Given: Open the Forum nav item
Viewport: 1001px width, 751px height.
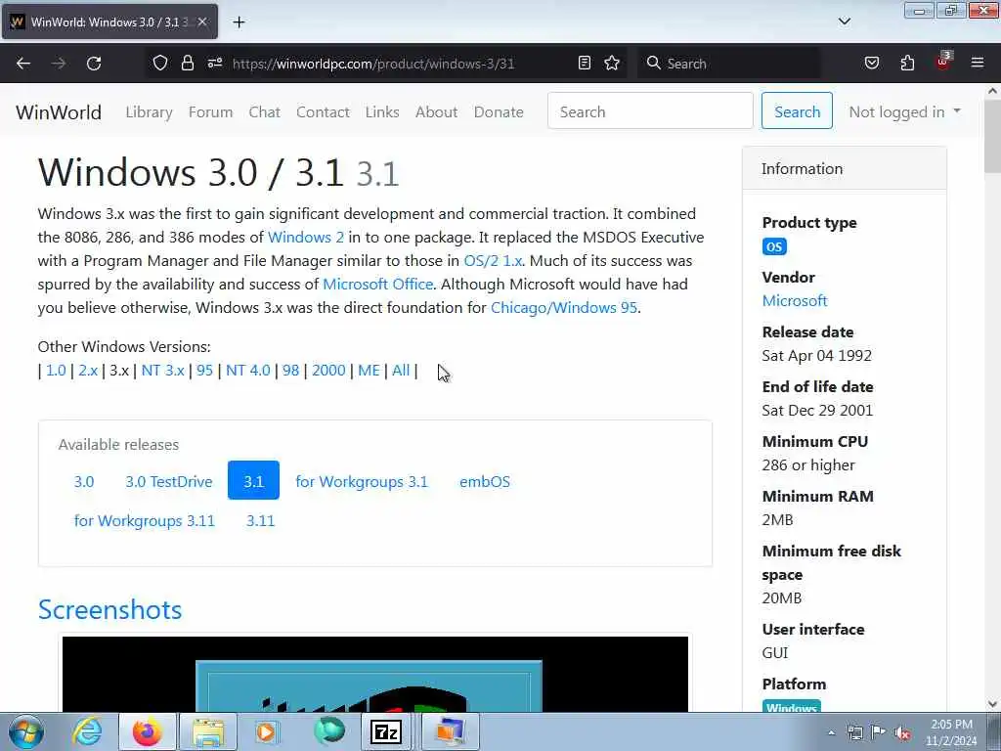Looking at the screenshot, I should (211, 111).
